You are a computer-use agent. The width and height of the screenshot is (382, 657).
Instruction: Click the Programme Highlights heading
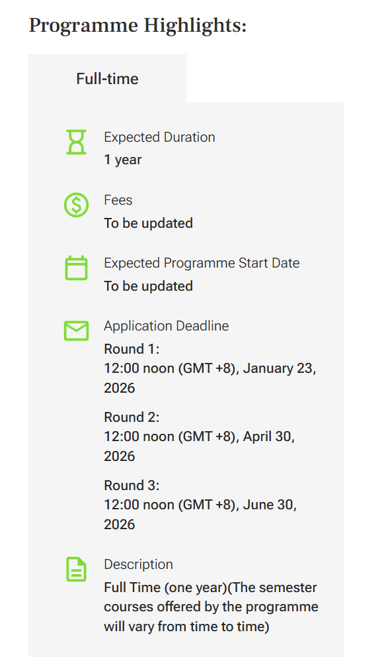(138, 25)
